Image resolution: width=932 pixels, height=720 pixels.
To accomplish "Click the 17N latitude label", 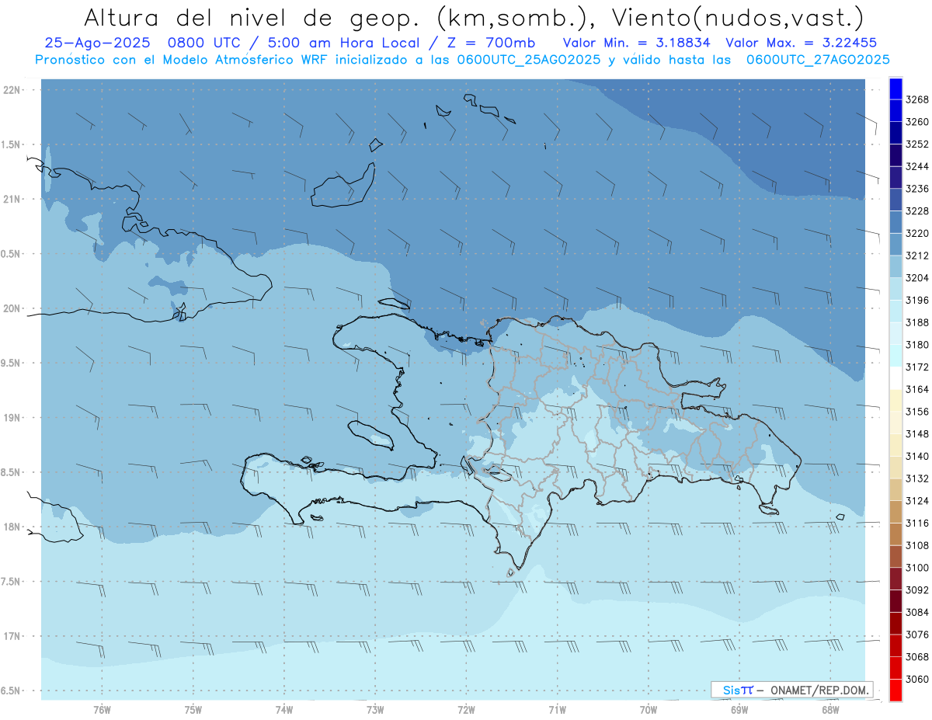I will point(12,636).
